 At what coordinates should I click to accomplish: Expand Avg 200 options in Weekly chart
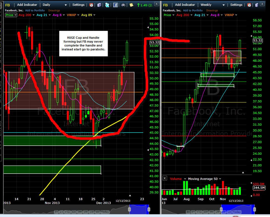tap(191, 15)
